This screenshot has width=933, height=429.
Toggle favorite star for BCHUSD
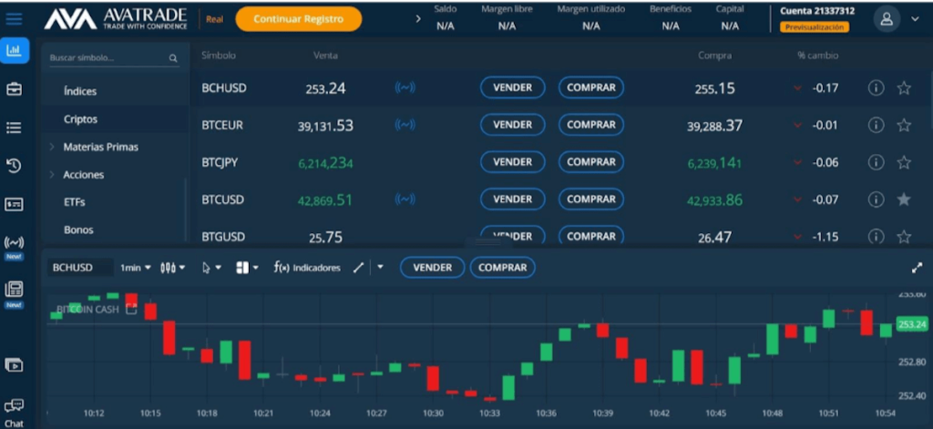tap(904, 88)
